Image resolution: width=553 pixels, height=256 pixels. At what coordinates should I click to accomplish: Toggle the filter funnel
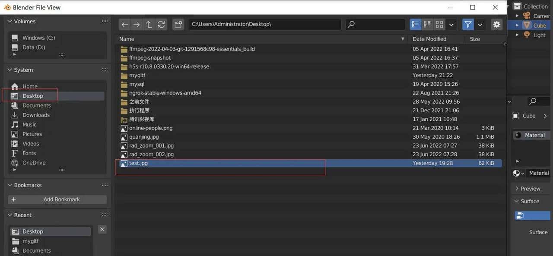click(x=468, y=24)
